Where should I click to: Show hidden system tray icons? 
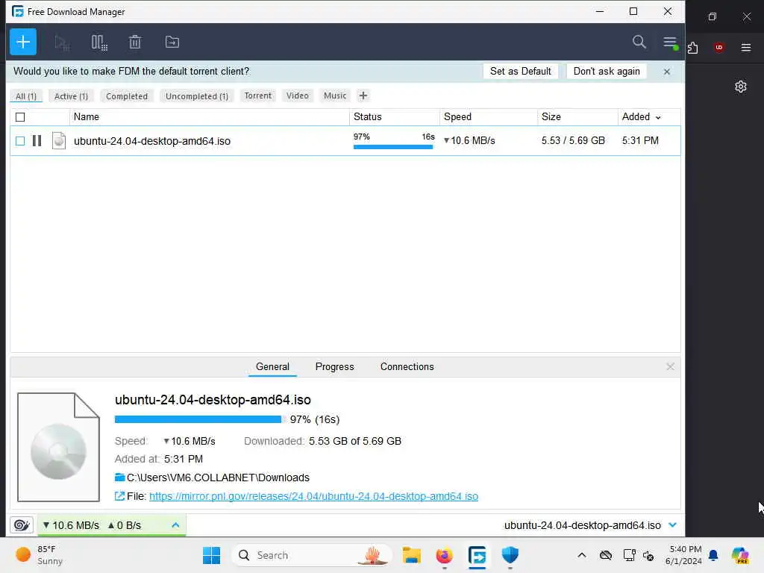582,555
